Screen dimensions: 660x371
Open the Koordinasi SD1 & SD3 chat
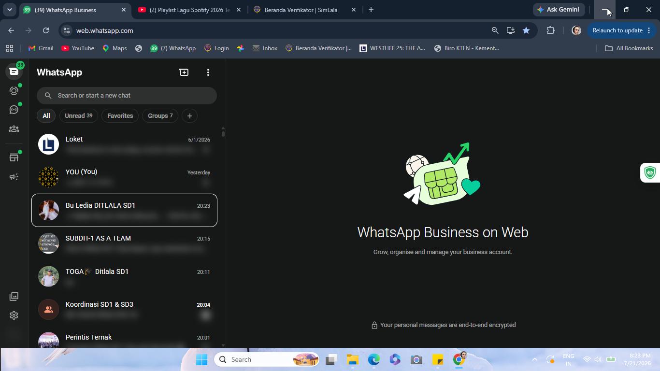124,309
